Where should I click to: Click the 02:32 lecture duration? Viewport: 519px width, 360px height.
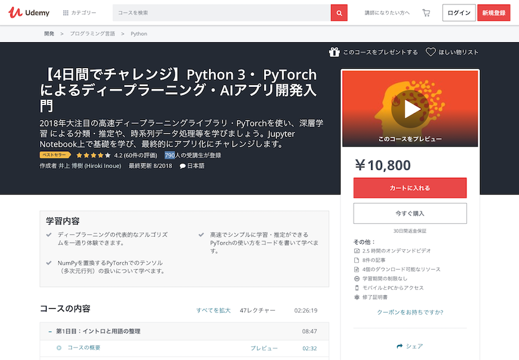[309, 348]
